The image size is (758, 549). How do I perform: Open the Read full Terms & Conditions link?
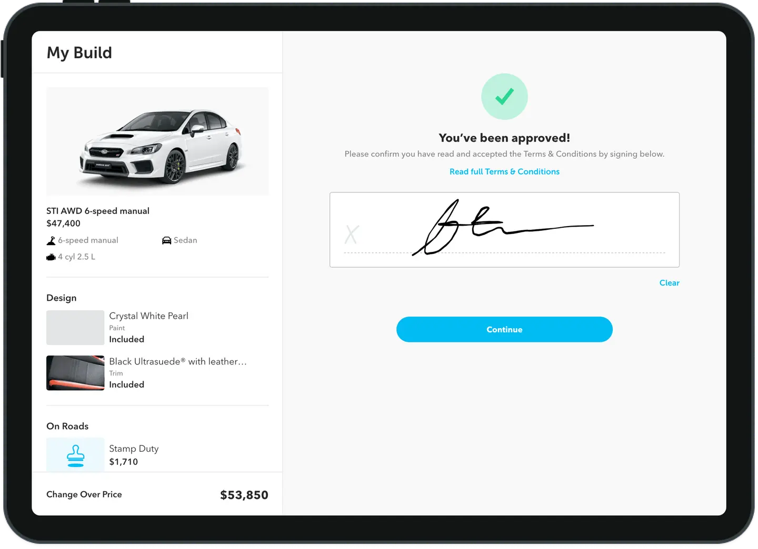pos(504,171)
